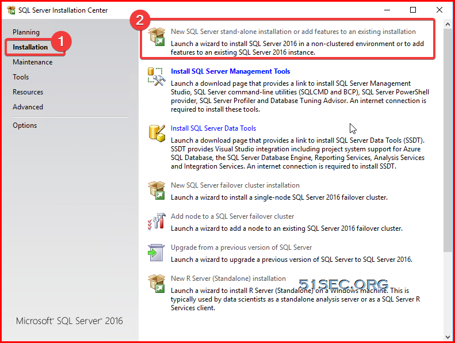This screenshot has width=455, height=343.
Task: Open the Advanced section
Action: pyautogui.click(x=28, y=107)
